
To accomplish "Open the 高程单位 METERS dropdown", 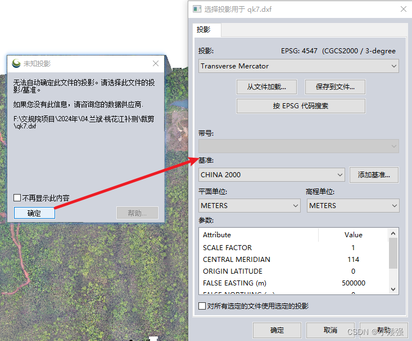I will [x=353, y=205].
